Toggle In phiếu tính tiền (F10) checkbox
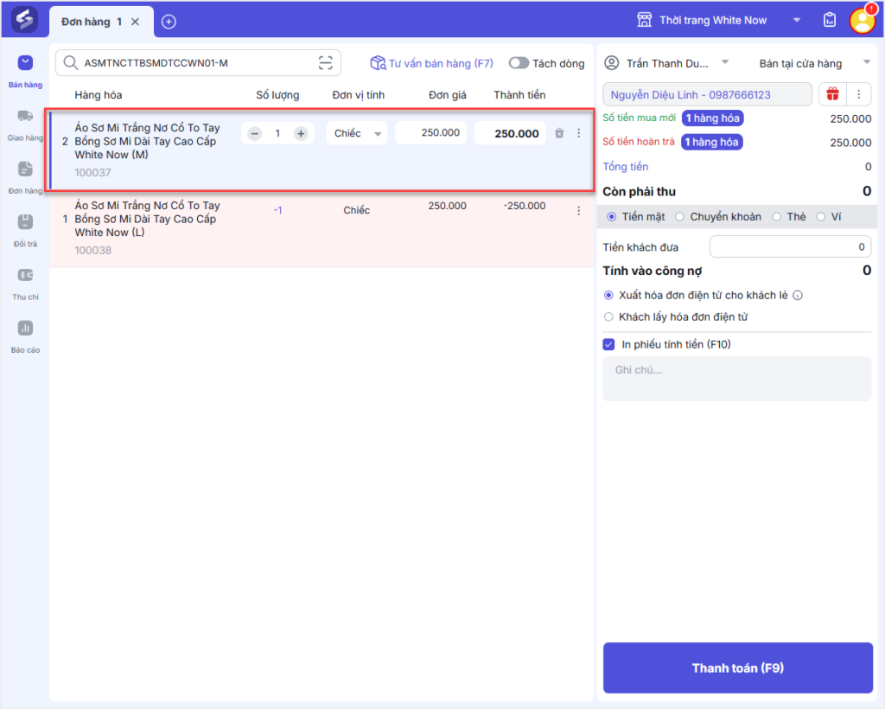Screen dimensions: 885x709 [x=608, y=344]
